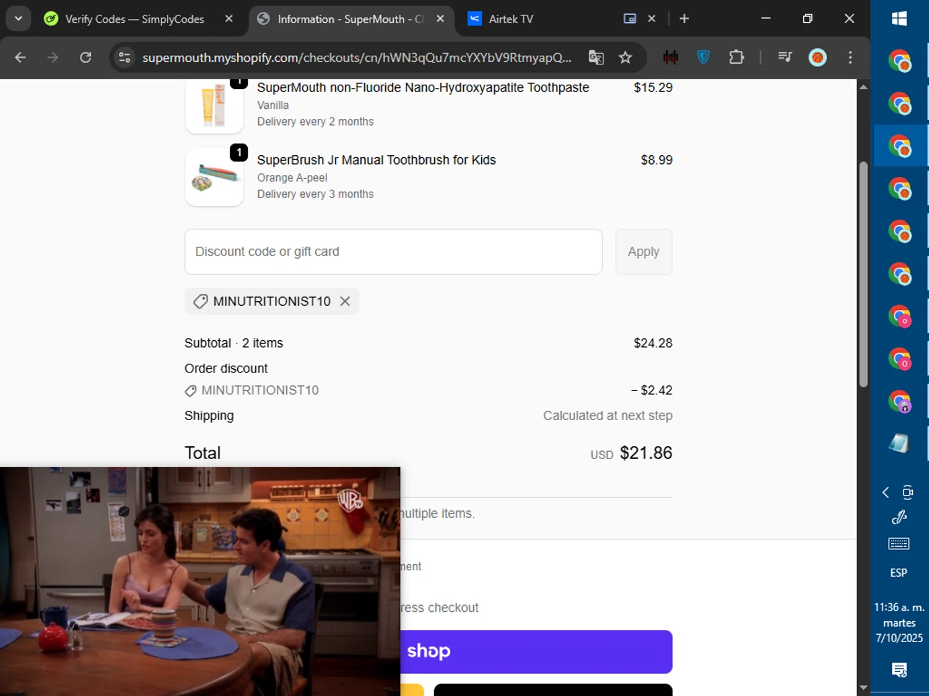Click the black express checkout button
Viewport: 929px width, 696px height.
click(x=553, y=690)
